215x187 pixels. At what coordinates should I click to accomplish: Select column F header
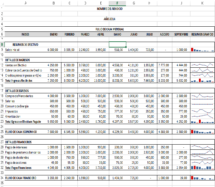(117, 3)
